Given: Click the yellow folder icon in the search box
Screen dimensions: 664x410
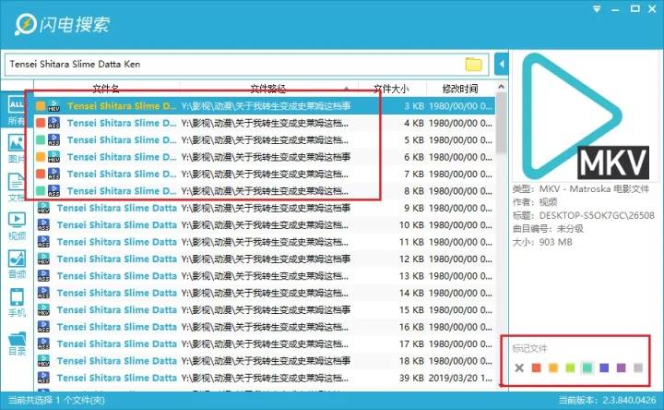Looking at the screenshot, I should pyautogui.click(x=473, y=64).
